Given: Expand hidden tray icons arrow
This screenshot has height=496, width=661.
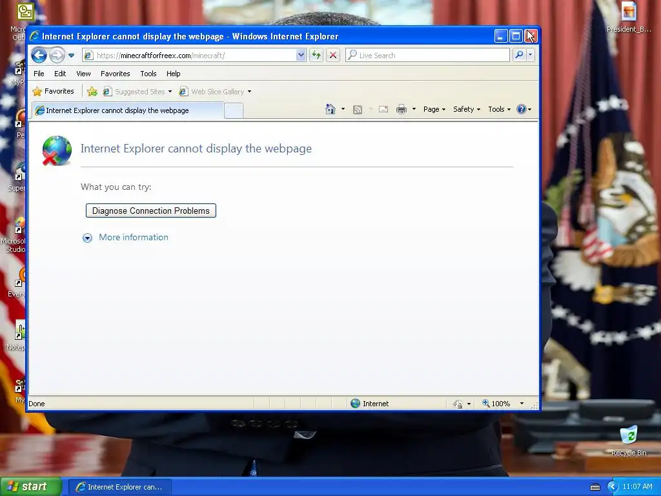Looking at the screenshot, I should [x=613, y=487].
